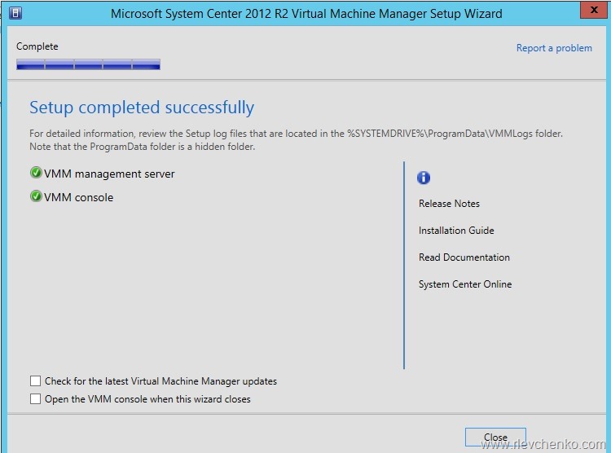Click the Complete status label

point(37,46)
